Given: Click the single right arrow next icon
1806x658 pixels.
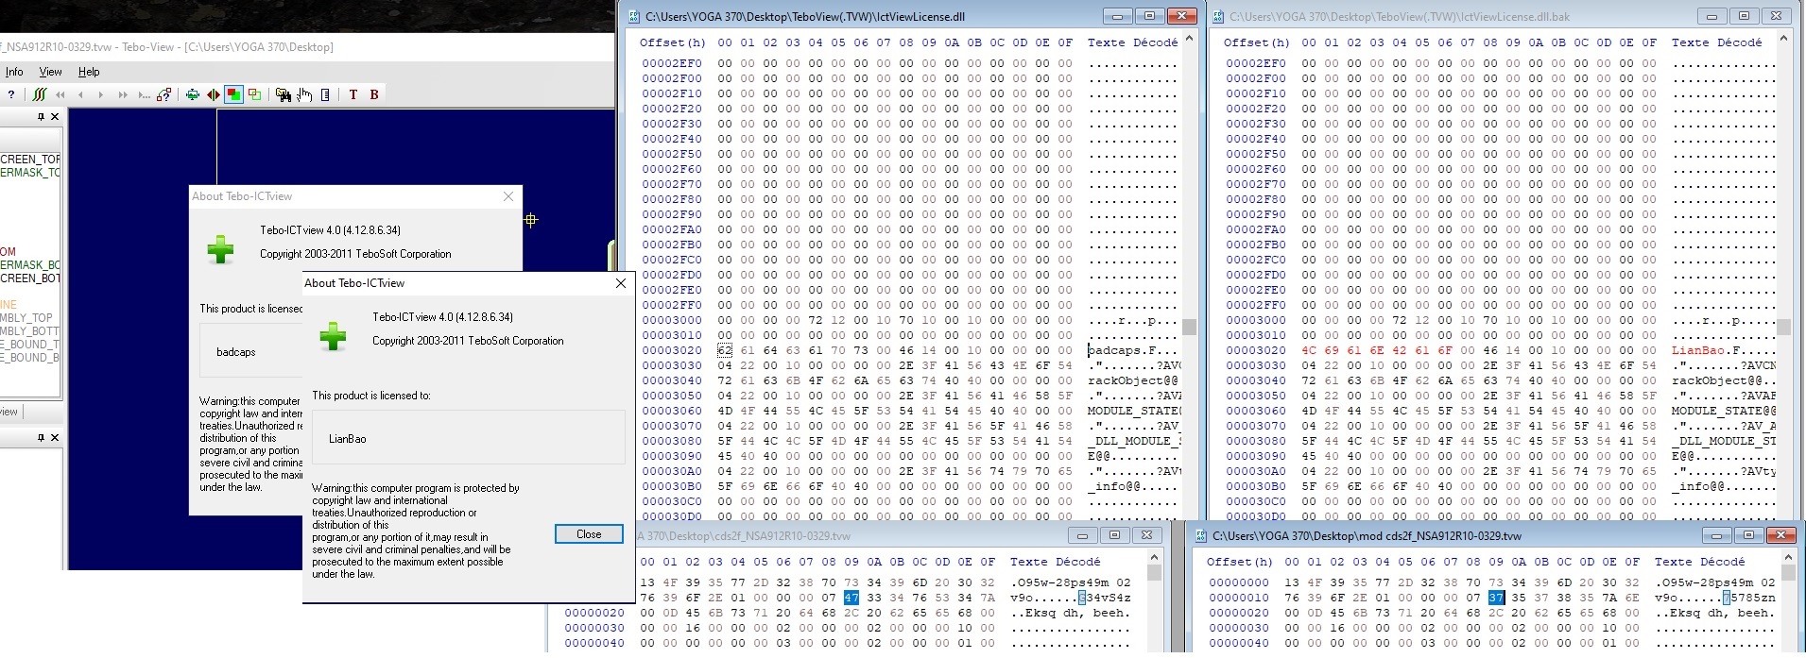Looking at the screenshot, I should coord(101,94).
